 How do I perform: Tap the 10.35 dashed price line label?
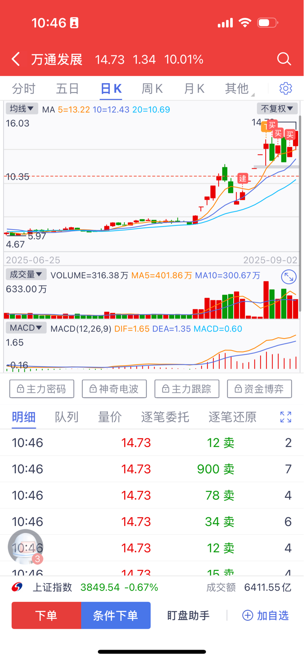(x=17, y=177)
